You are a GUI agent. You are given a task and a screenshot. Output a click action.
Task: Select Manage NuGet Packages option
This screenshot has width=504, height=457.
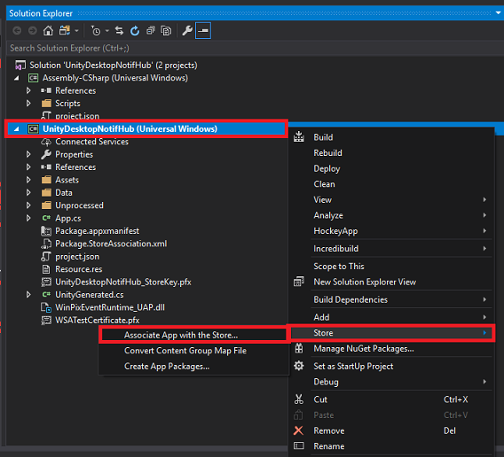pyautogui.click(x=364, y=349)
